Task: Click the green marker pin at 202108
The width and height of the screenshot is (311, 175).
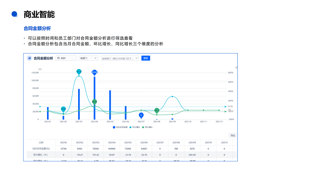Action: pyautogui.click(x=157, y=110)
